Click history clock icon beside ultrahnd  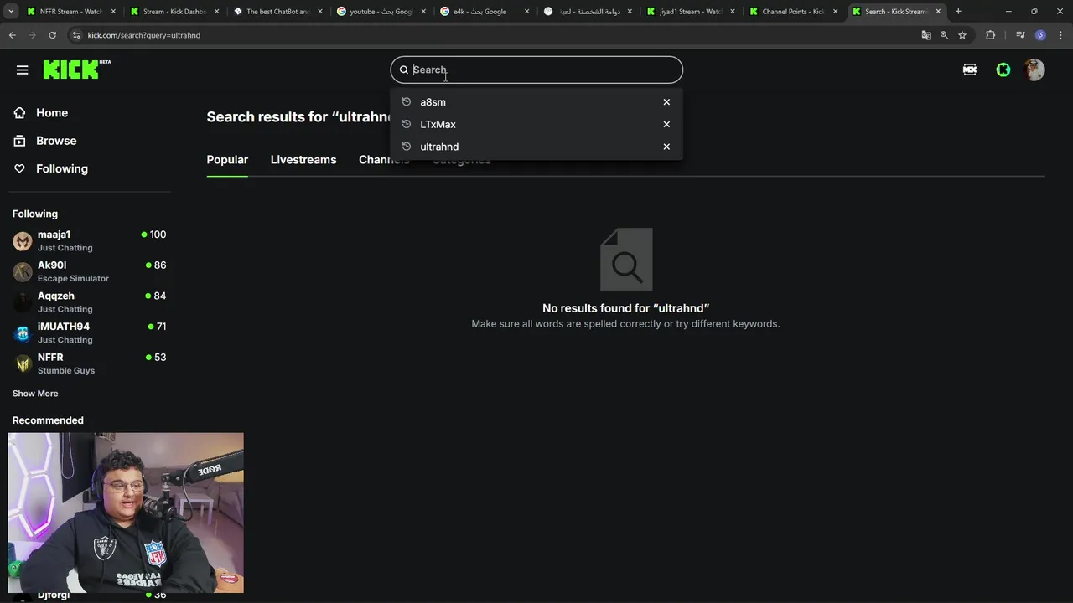tap(407, 147)
